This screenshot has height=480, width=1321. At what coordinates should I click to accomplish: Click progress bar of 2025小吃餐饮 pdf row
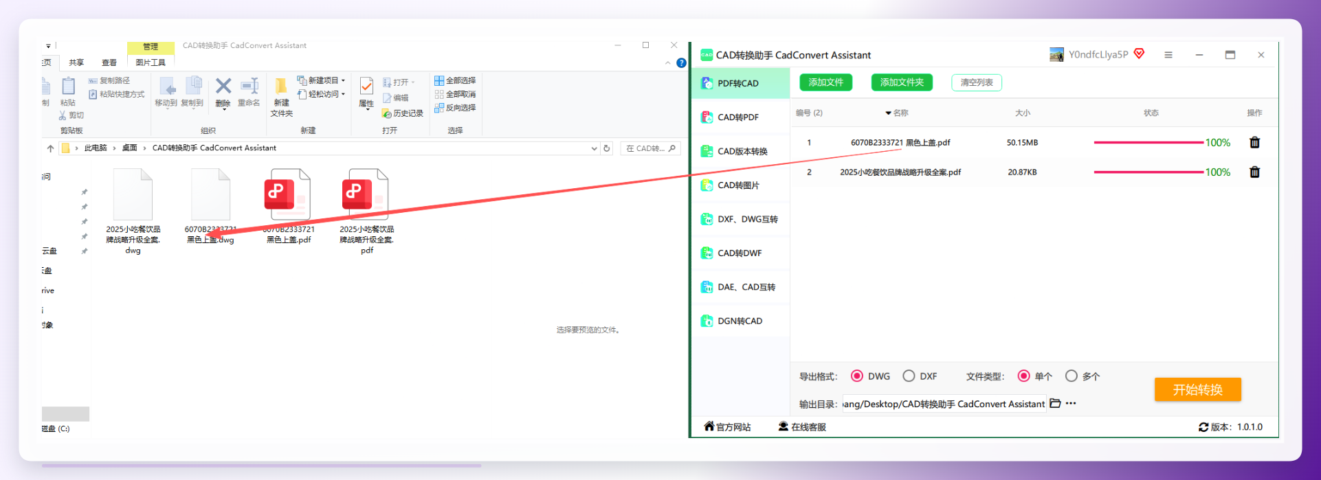point(1148,172)
